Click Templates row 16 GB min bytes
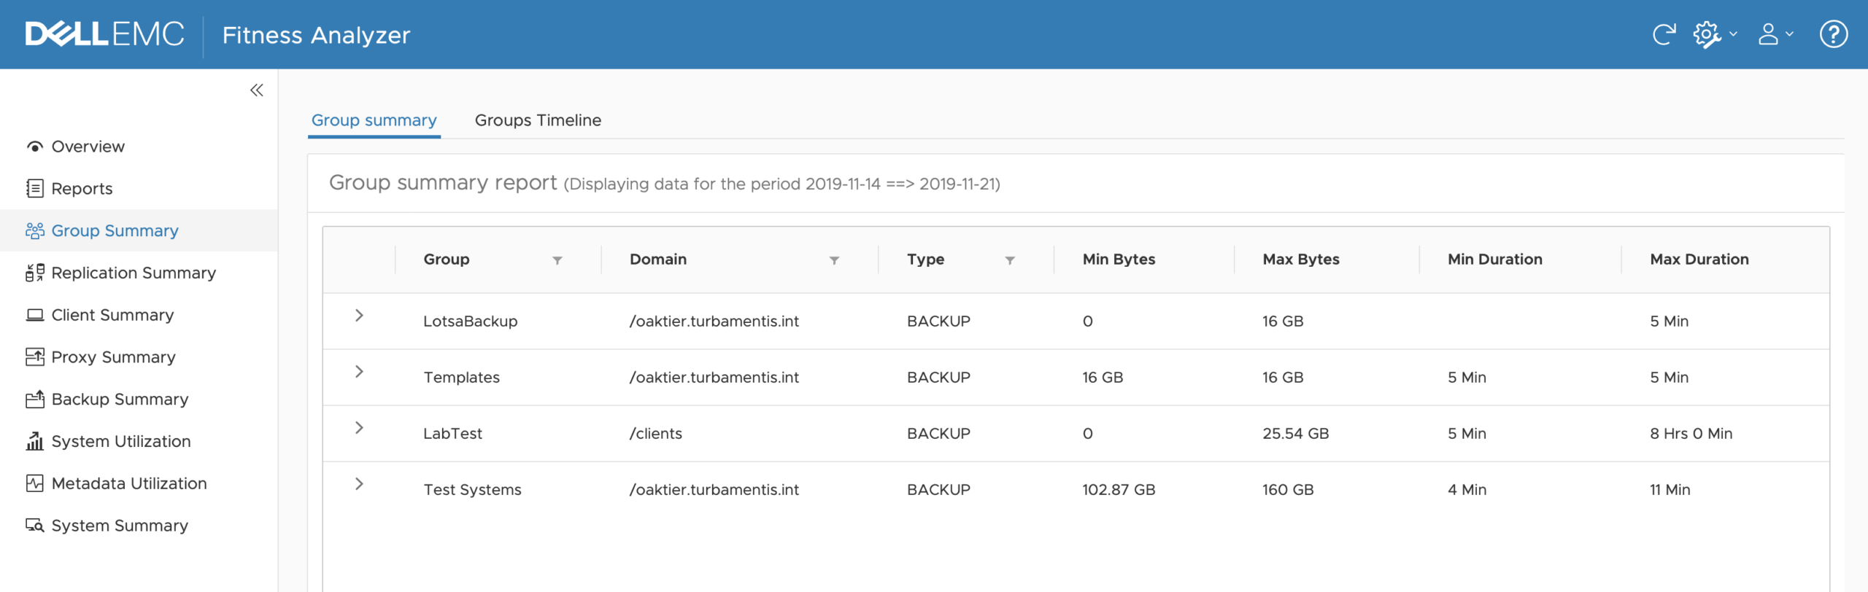The width and height of the screenshot is (1868, 592). tap(1103, 378)
